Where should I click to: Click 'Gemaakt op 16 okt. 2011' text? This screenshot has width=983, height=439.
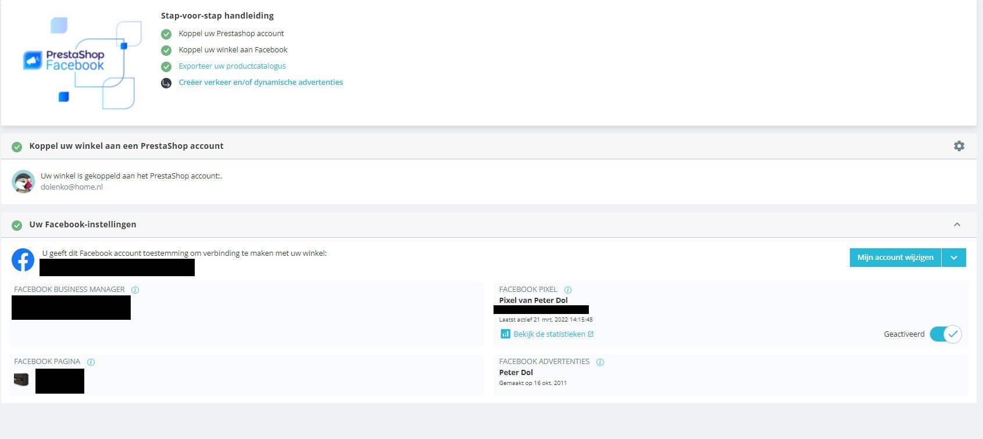(x=532, y=383)
